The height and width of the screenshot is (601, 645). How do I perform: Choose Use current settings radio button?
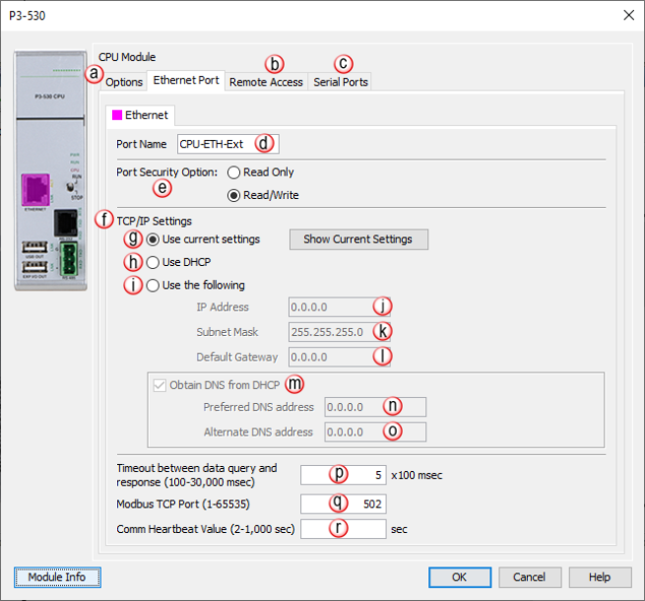153,239
